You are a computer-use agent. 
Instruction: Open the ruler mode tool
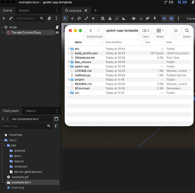tap(124, 19)
